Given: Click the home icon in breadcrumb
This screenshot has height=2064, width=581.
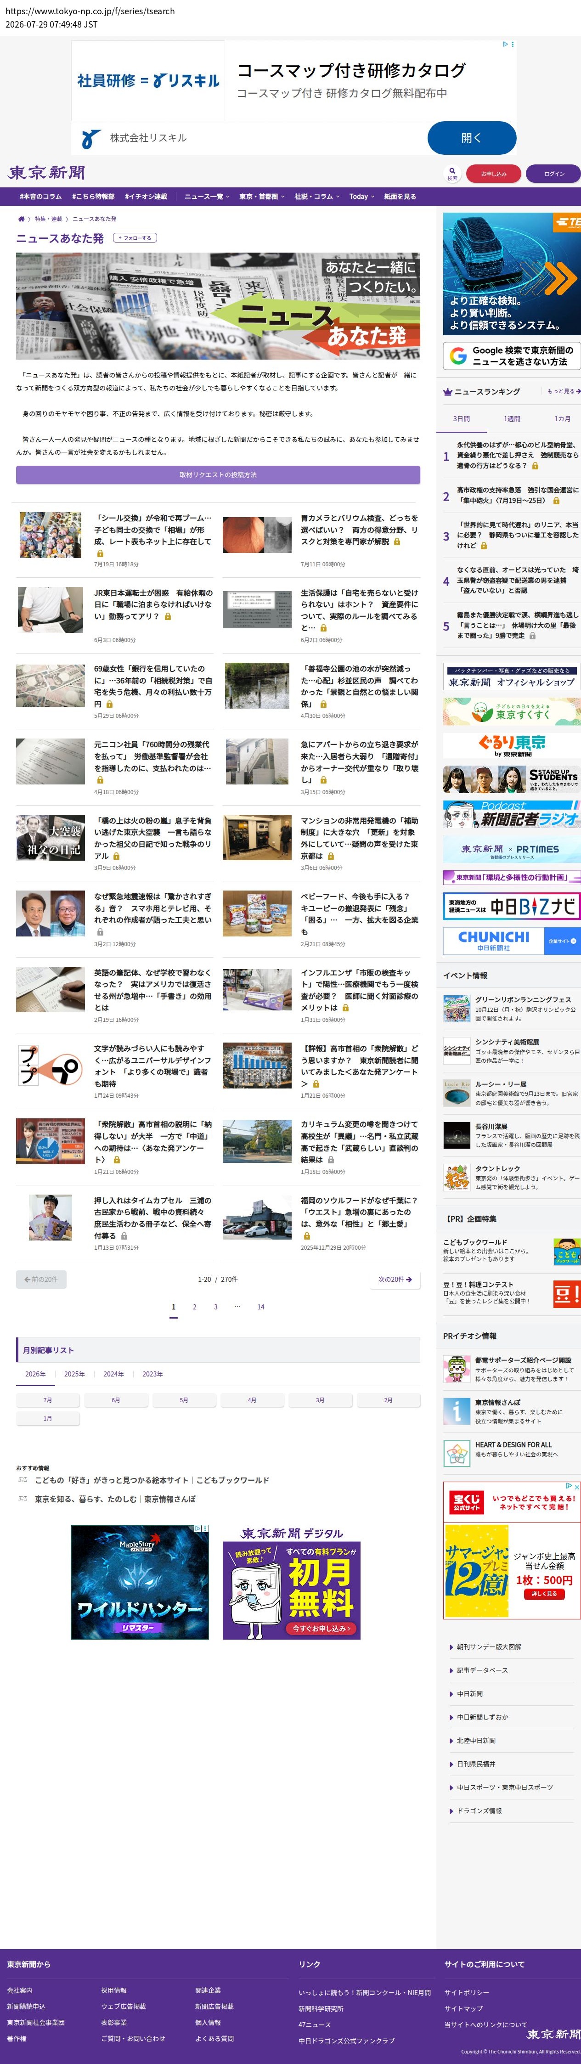Looking at the screenshot, I should click(x=21, y=219).
